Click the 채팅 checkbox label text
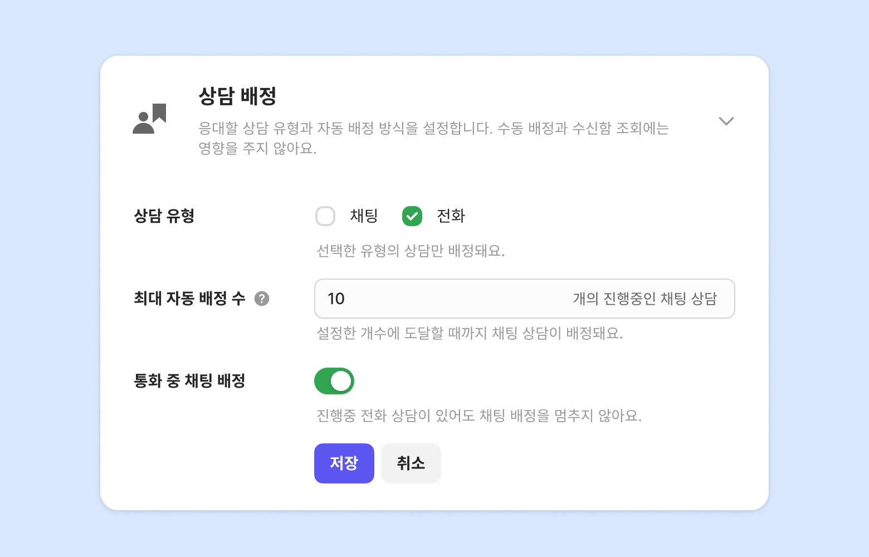The height and width of the screenshot is (557, 869). (x=364, y=216)
